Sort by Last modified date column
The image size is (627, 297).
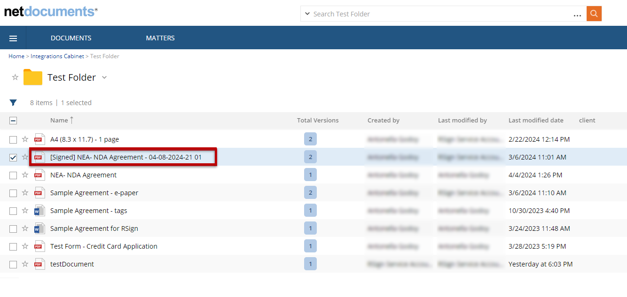pos(536,120)
